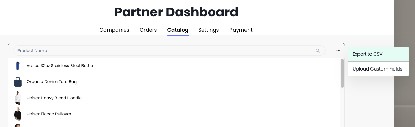The width and height of the screenshot is (415, 127).
Task: Click the Denim Tote Bag thumbnail
Action: [18, 82]
